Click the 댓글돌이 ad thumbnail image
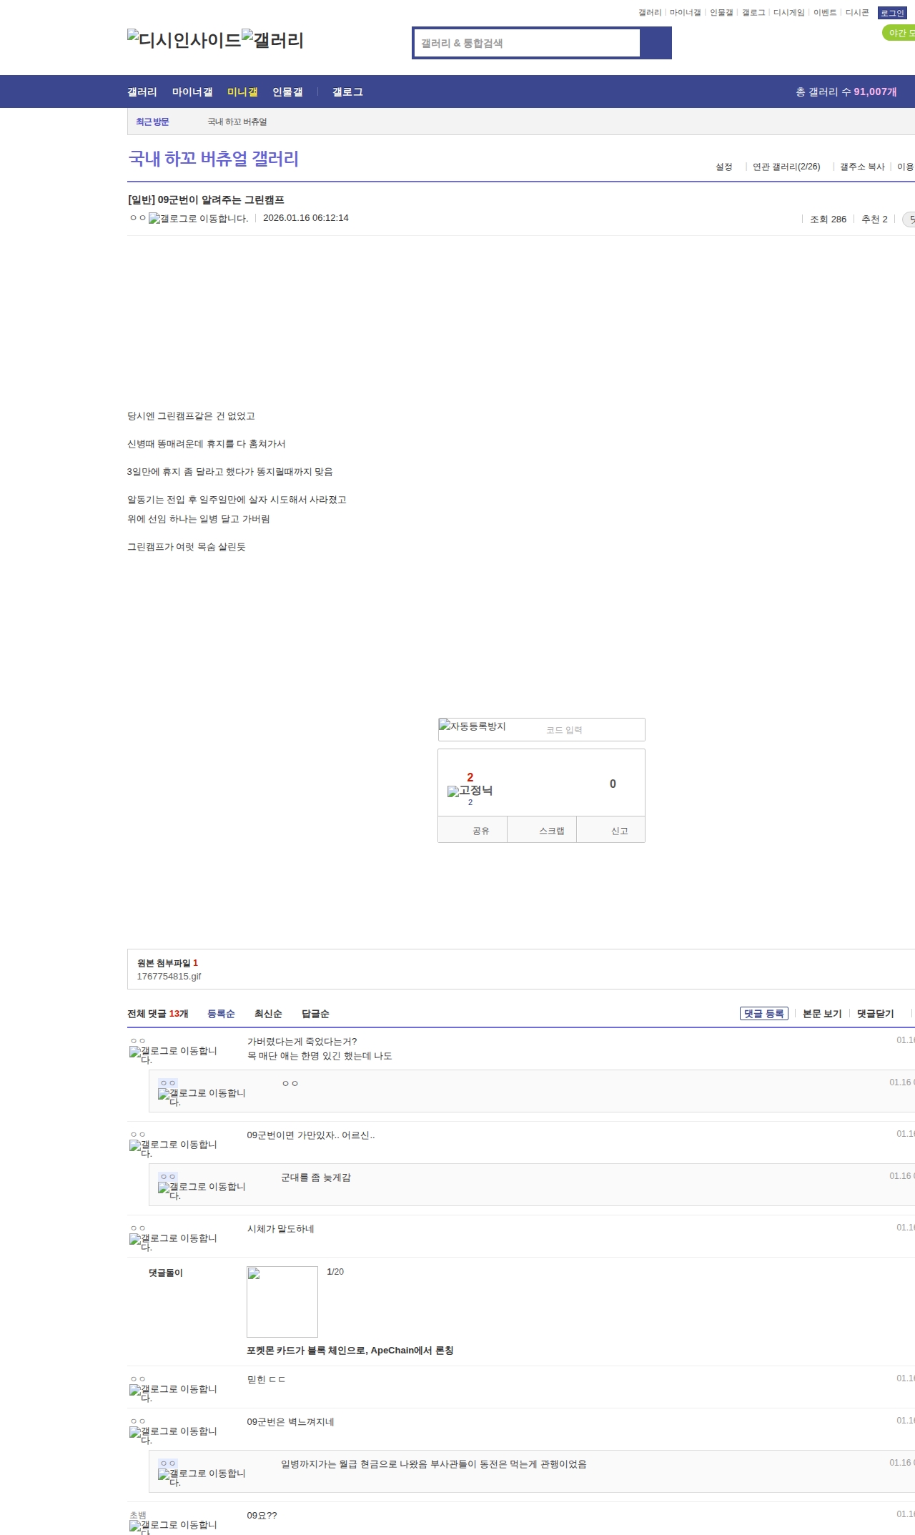Screen dimensions: 915x1535 pos(282,1302)
